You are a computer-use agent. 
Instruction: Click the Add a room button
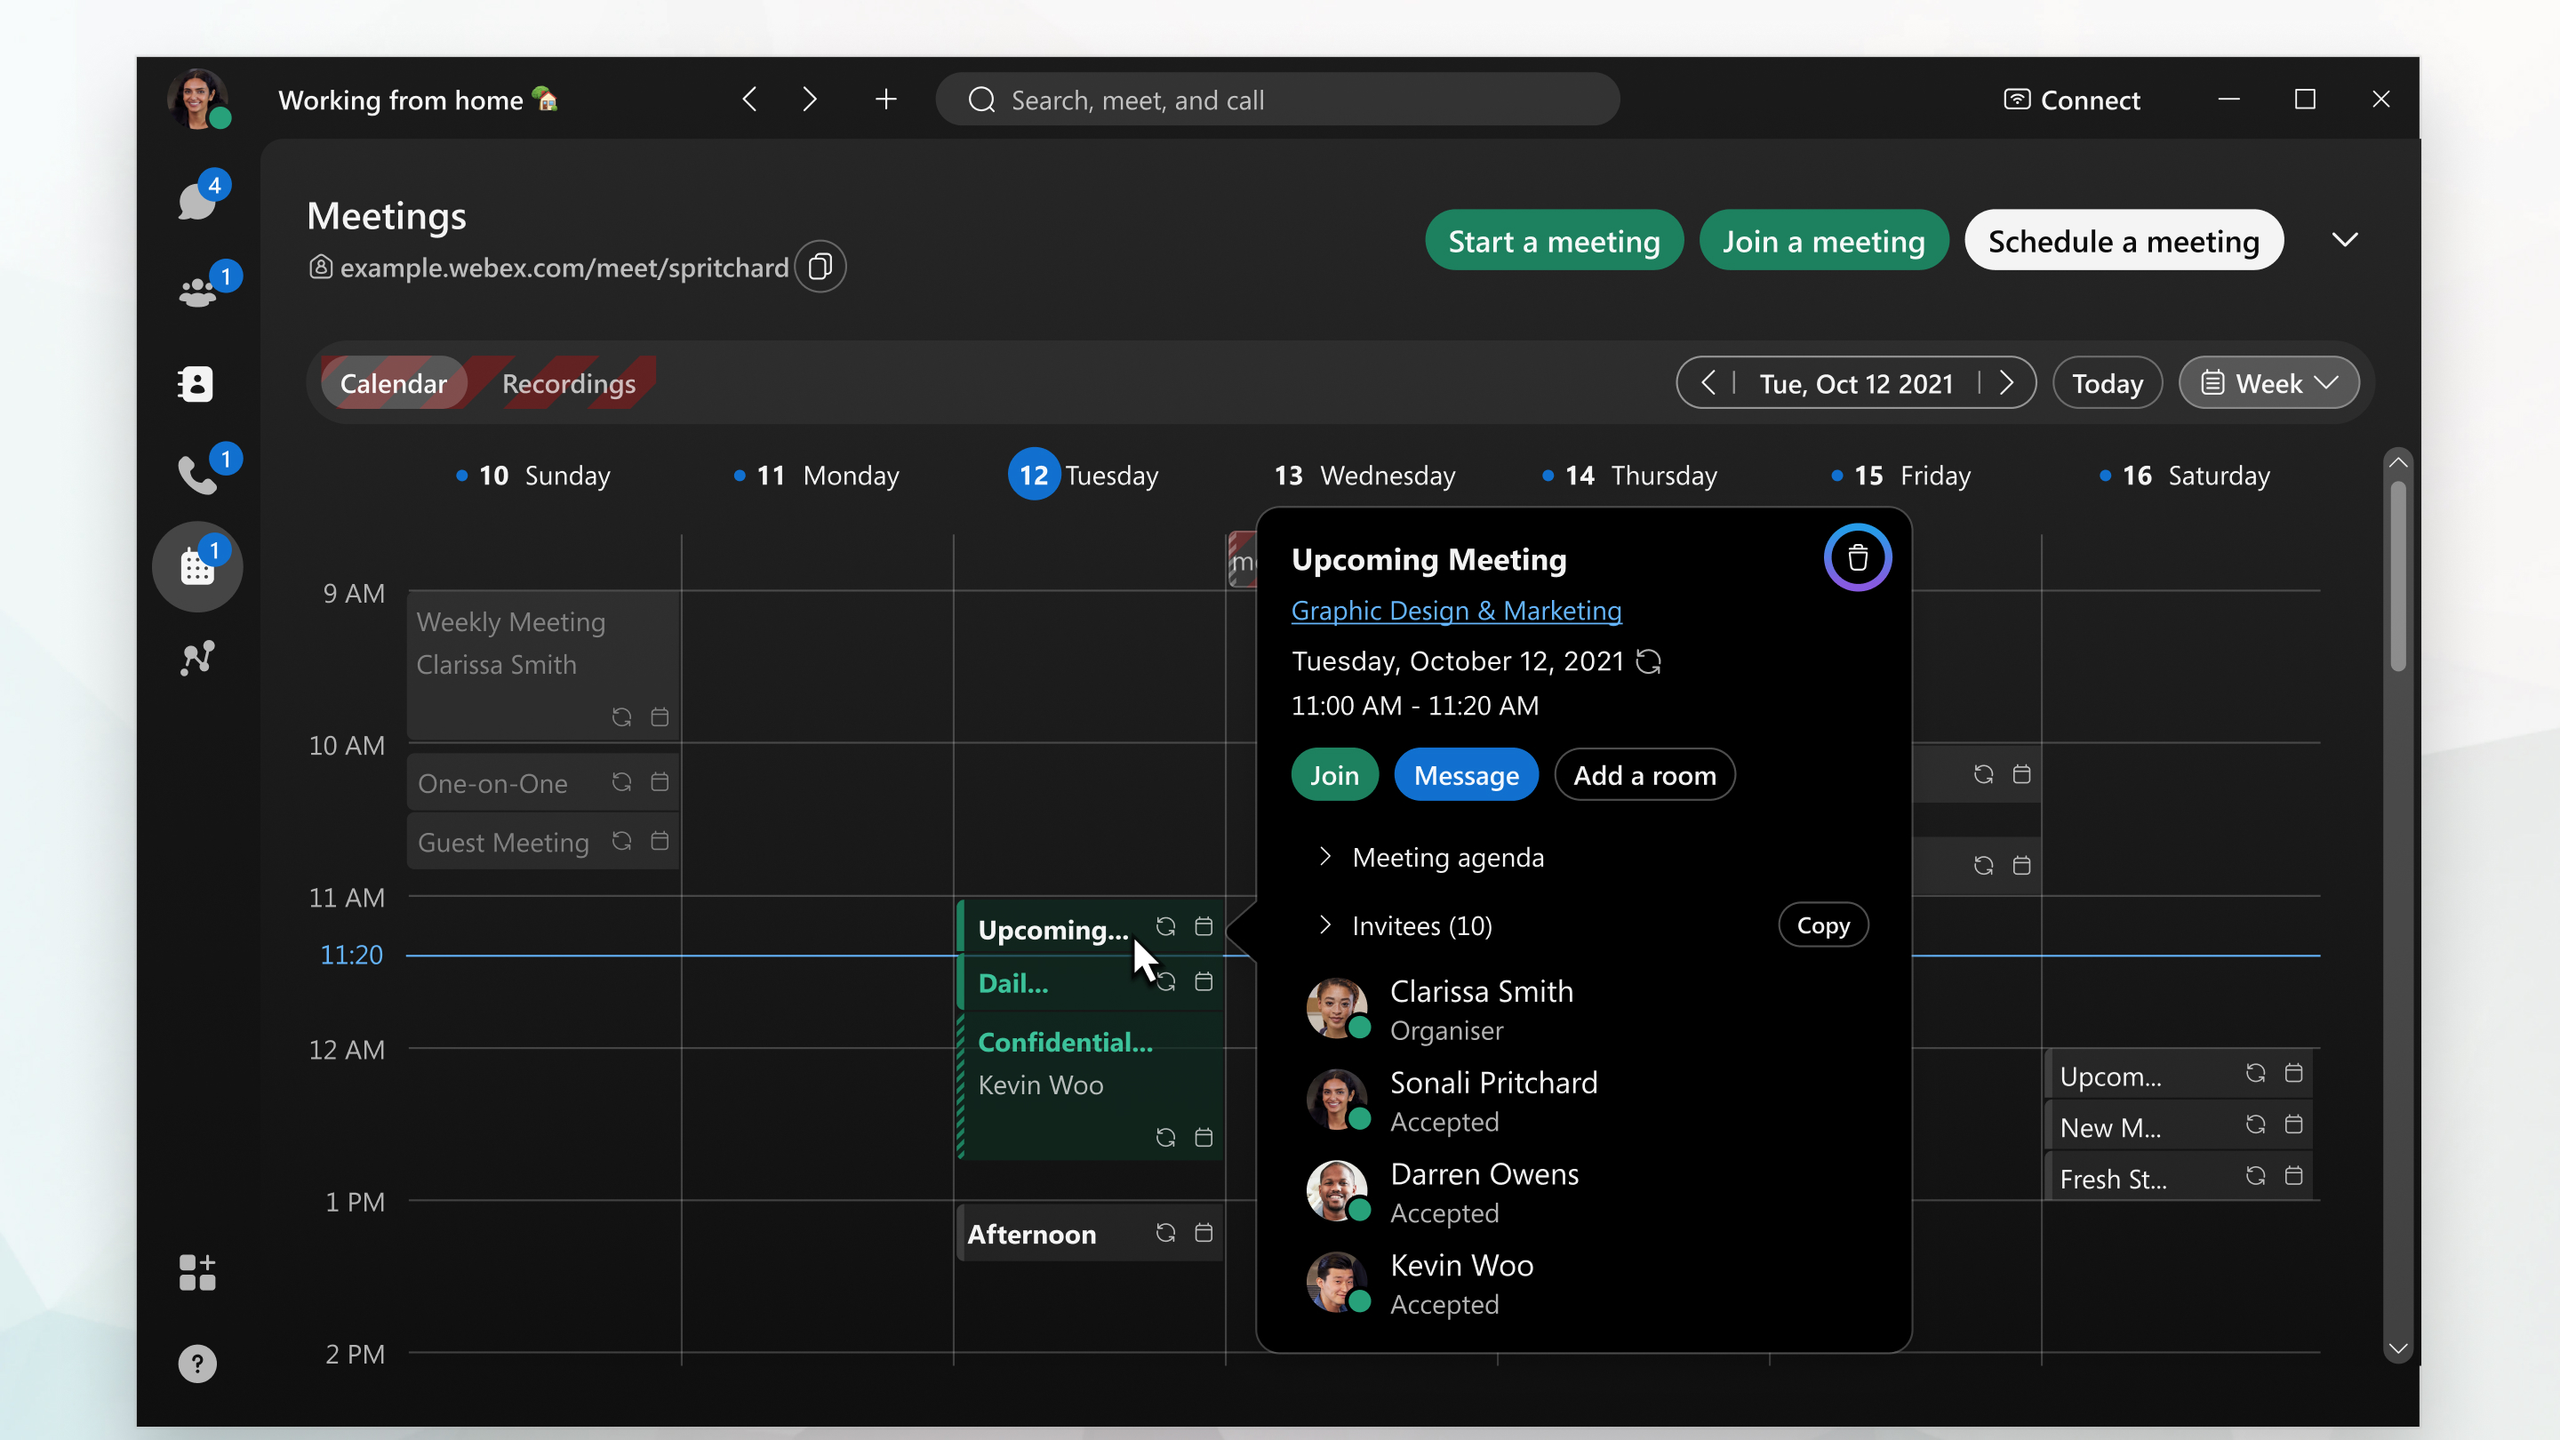coord(1644,775)
